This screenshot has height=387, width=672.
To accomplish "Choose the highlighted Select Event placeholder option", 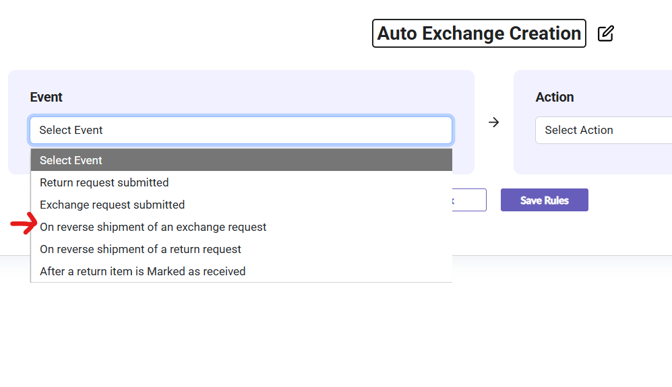I will click(x=241, y=160).
